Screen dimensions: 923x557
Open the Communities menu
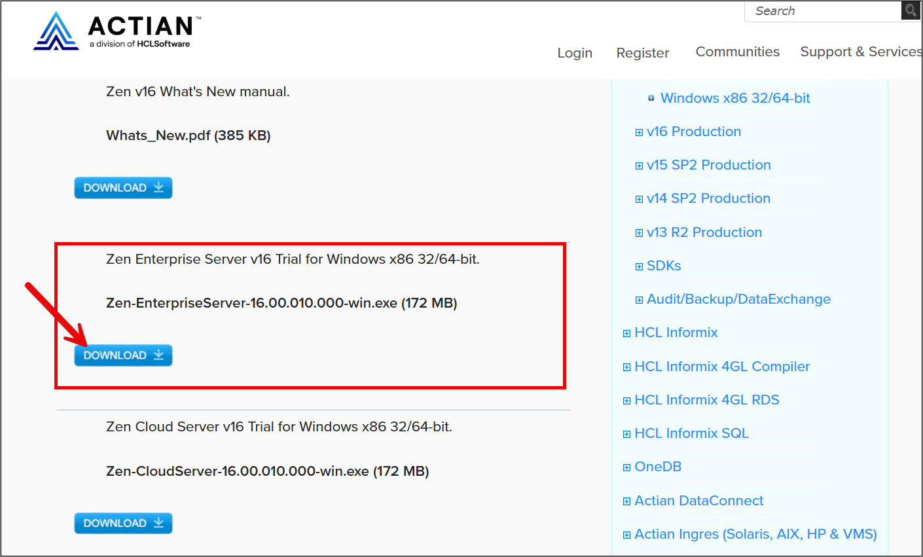(x=738, y=52)
